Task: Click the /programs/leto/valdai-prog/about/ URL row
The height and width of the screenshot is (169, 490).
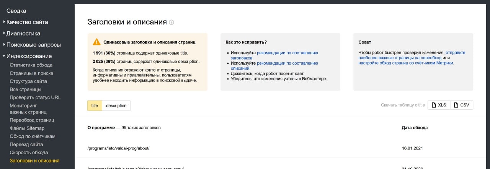Action: point(118,148)
